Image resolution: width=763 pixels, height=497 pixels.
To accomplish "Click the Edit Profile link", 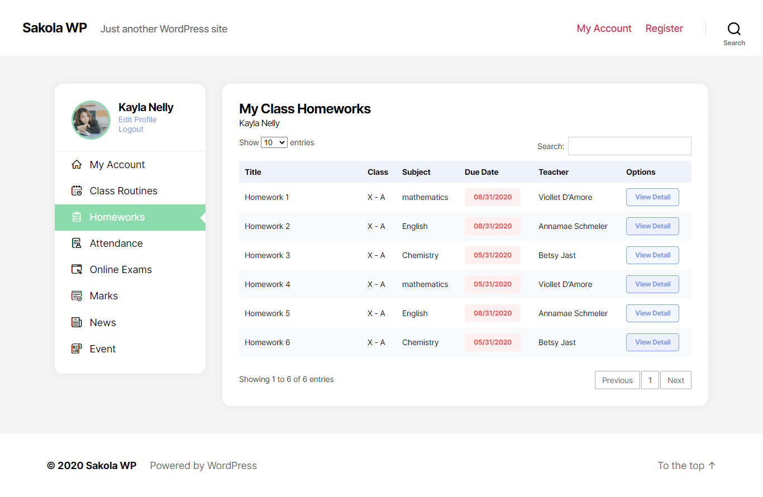I will (x=137, y=120).
